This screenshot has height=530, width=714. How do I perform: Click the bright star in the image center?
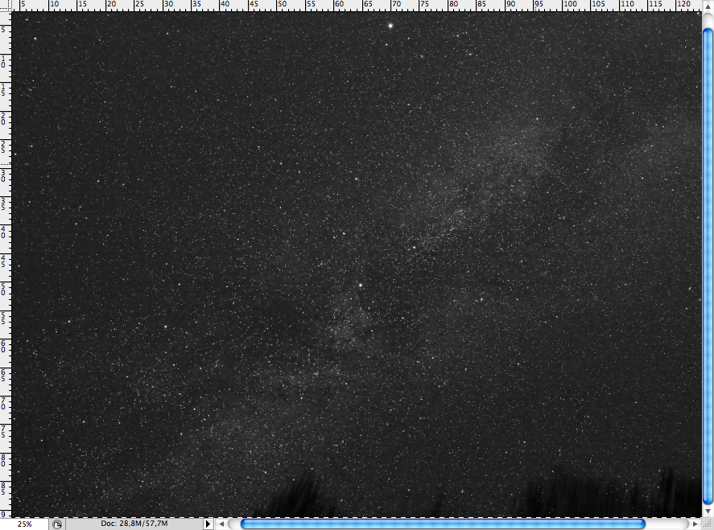(362, 284)
